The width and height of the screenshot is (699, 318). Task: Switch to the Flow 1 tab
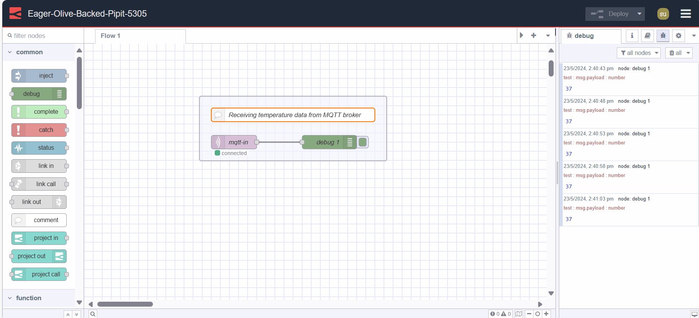(140, 36)
